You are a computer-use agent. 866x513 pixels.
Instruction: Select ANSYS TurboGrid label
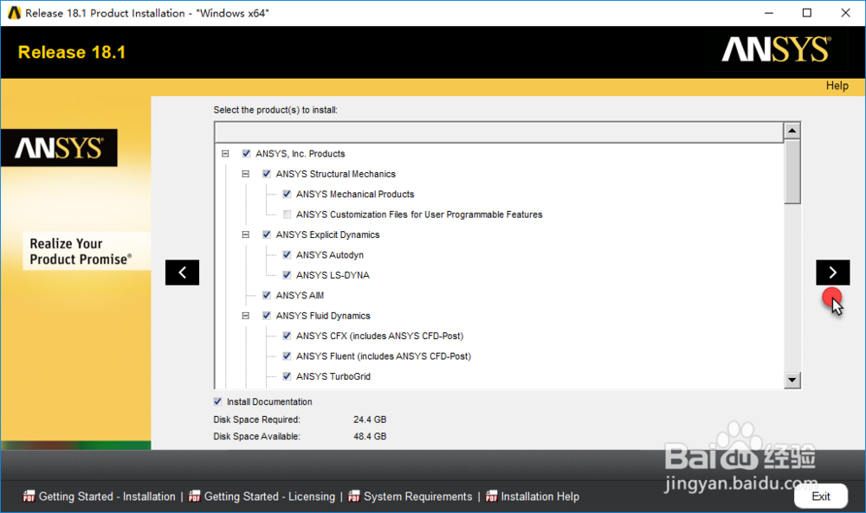click(x=333, y=376)
